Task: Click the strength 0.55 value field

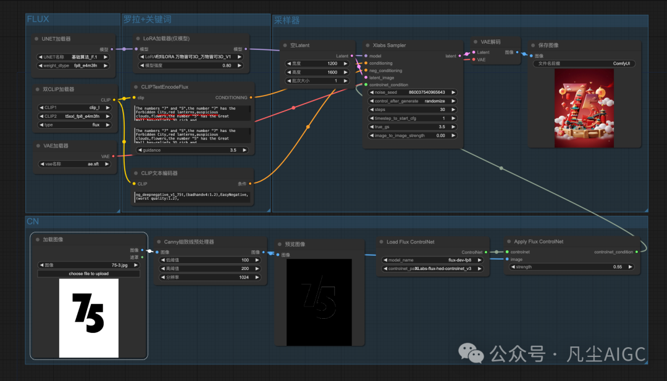Action: coord(571,267)
